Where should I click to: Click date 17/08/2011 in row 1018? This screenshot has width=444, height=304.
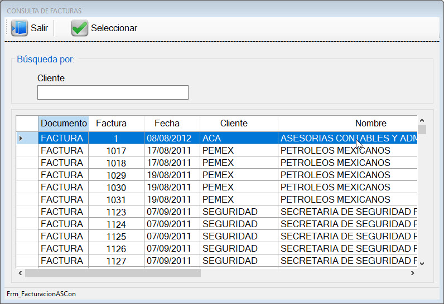click(x=172, y=163)
